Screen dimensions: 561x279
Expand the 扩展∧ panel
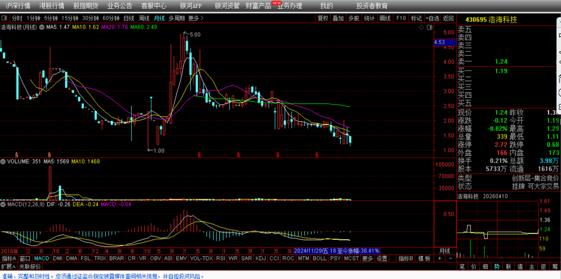tap(8, 267)
